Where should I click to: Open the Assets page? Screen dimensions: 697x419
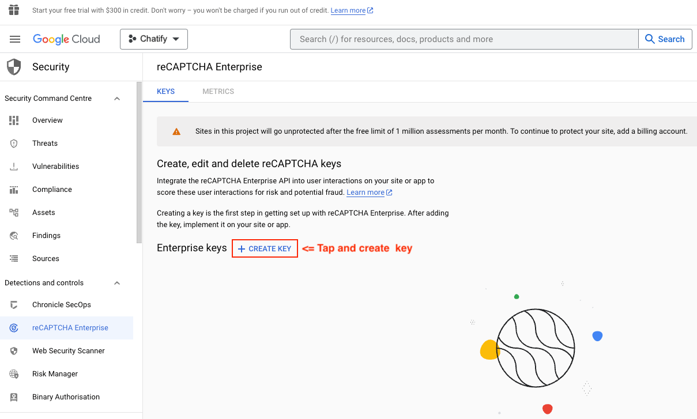click(x=43, y=212)
